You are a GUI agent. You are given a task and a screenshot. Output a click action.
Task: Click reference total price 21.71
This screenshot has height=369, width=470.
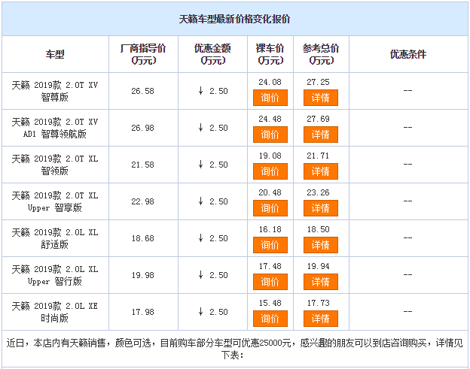pyautogui.click(x=318, y=156)
